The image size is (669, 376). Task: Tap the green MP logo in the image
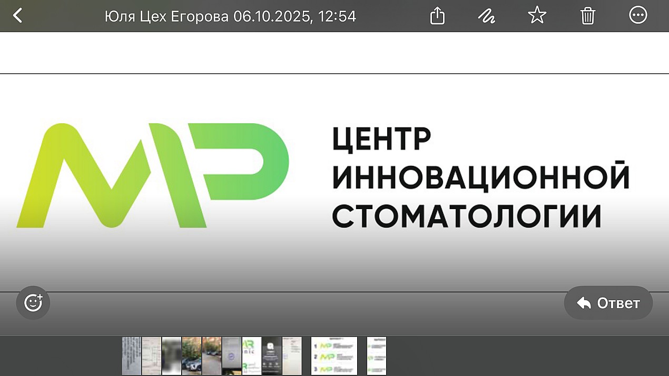(153, 175)
